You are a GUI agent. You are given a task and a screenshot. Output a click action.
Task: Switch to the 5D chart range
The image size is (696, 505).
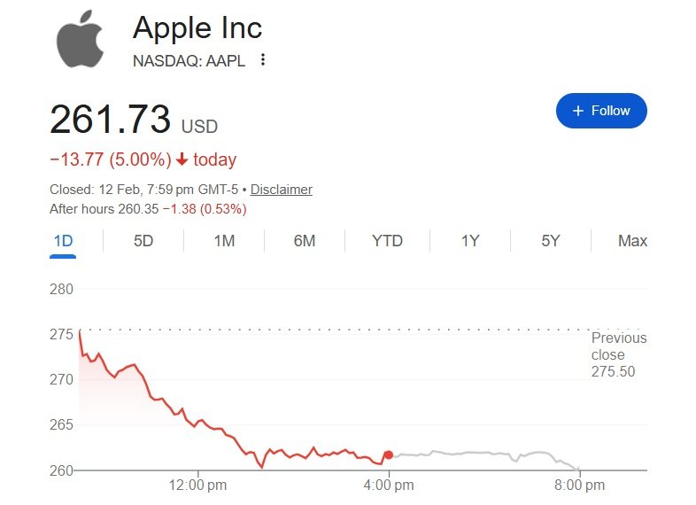pos(143,241)
